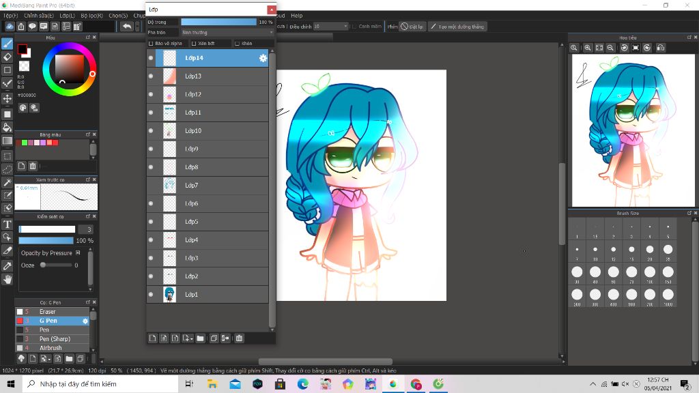
Task: Toggle the Canh mềm checkbox
Action: coord(354,27)
